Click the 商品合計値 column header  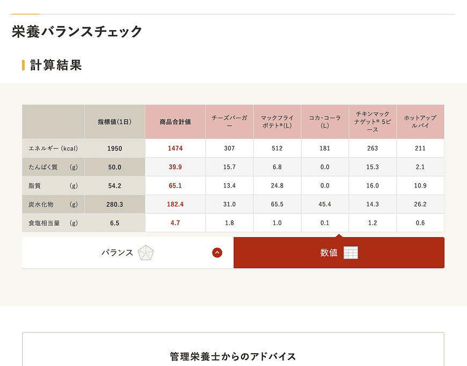pyautogui.click(x=175, y=121)
